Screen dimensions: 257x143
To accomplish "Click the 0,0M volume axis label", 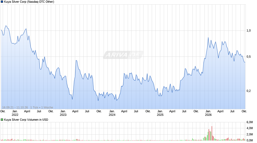I will 250,140.
